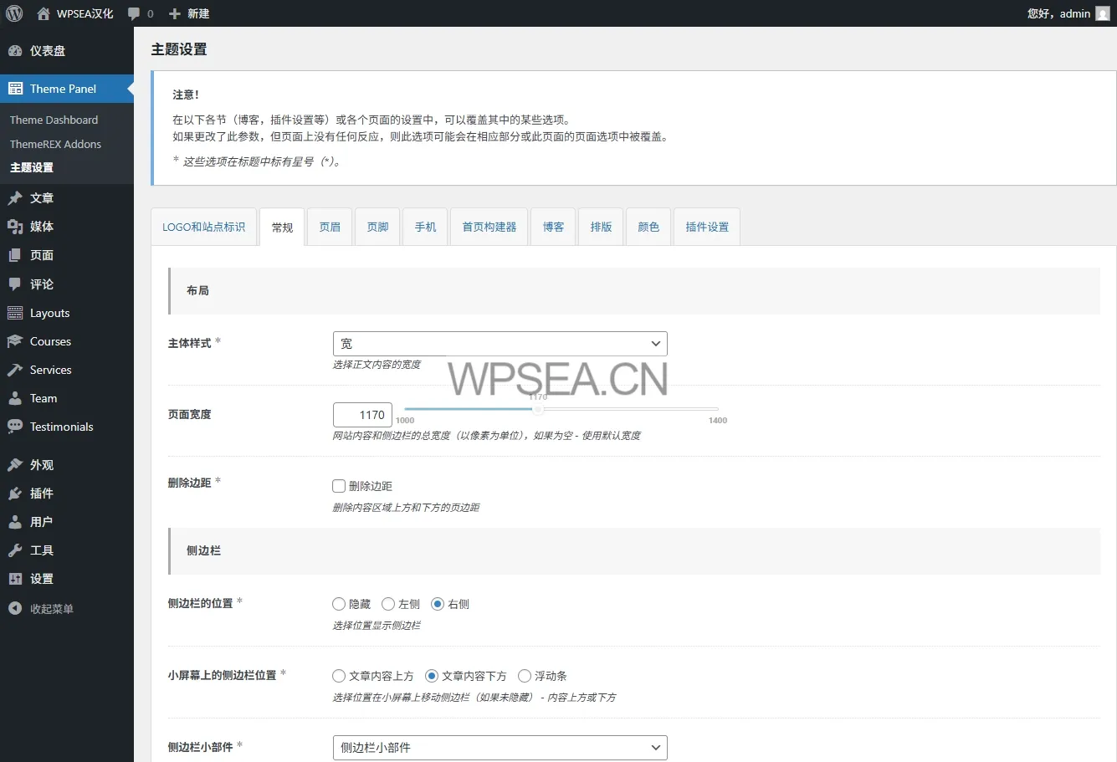Switch to the 页眉 tab
1117x762 pixels.
point(330,227)
